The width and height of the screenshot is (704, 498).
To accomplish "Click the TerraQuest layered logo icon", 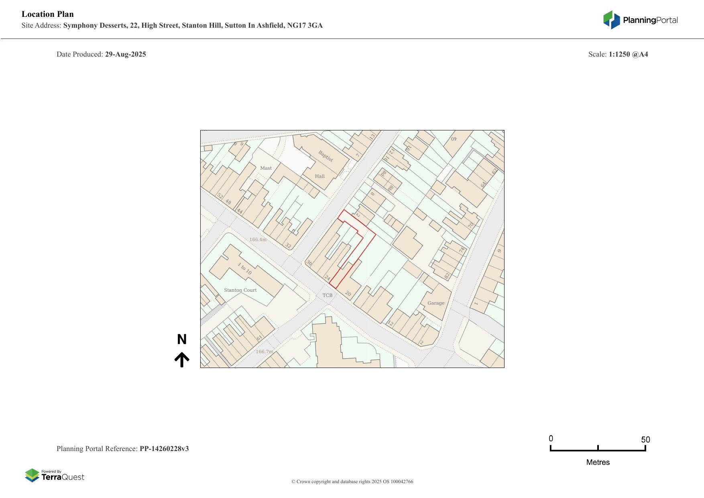I will tap(32, 476).
